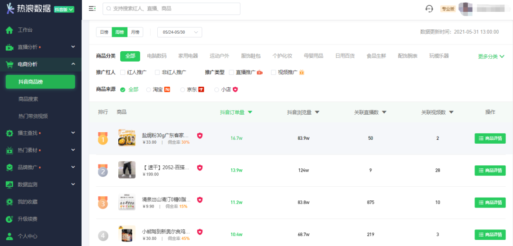The height and width of the screenshot is (246, 513).
Task: Click the rank 4 medal icon
Action: pos(103,235)
